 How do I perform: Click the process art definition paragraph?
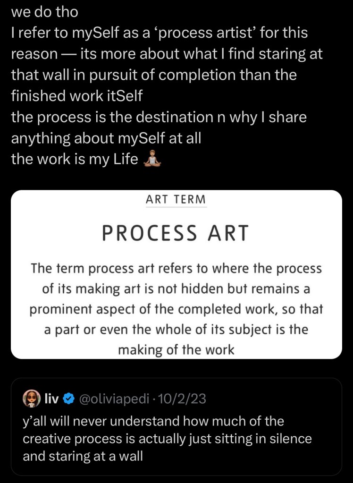[x=176, y=309]
